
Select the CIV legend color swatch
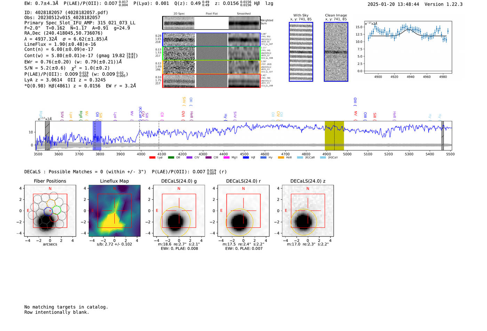189,158
